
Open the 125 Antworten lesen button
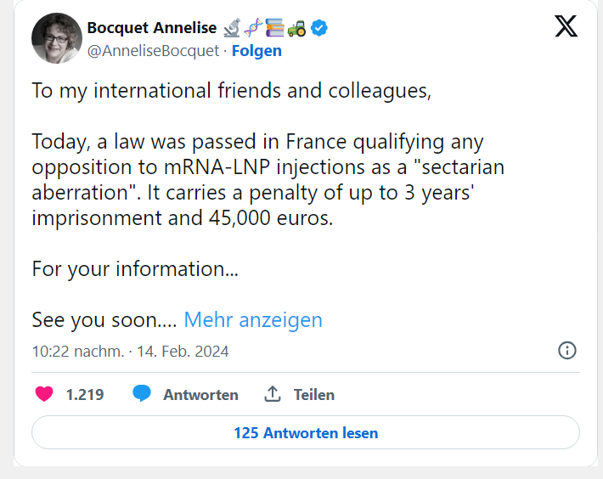(306, 433)
